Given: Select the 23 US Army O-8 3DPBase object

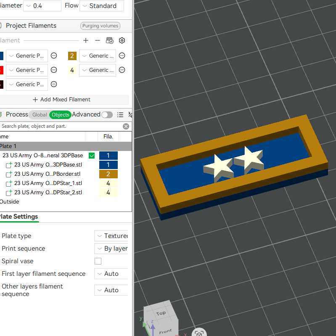Looking at the screenshot, I should [42, 155].
